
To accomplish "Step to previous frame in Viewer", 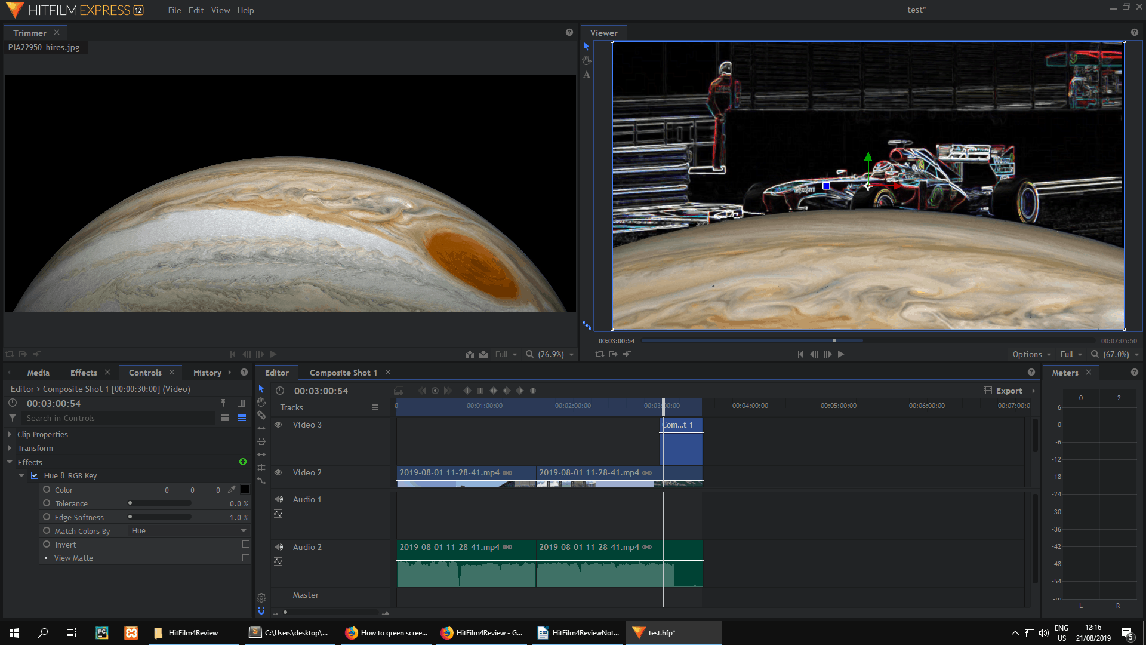I will pos(814,354).
